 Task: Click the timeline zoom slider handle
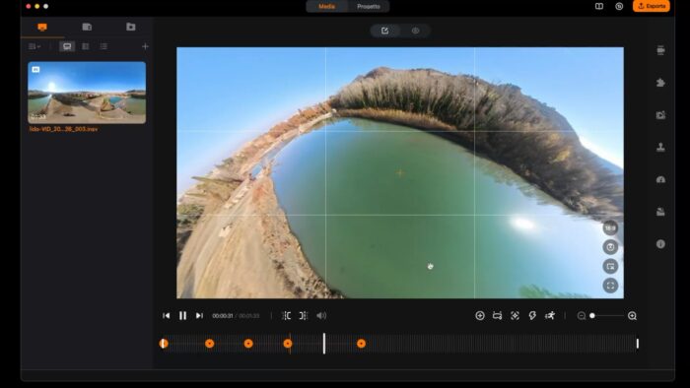click(592, 315)
